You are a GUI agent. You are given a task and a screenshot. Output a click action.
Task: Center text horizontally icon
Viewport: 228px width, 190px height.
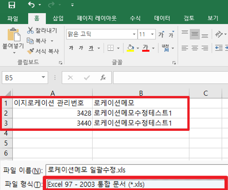195,48
